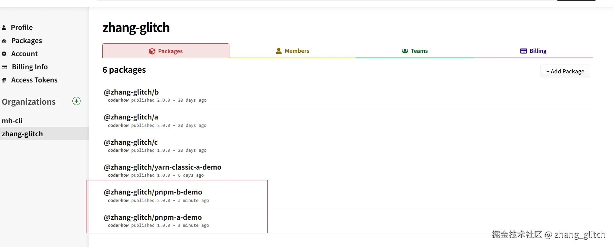
Task: Click the Members tab person icon
Action: pos(279,51)
